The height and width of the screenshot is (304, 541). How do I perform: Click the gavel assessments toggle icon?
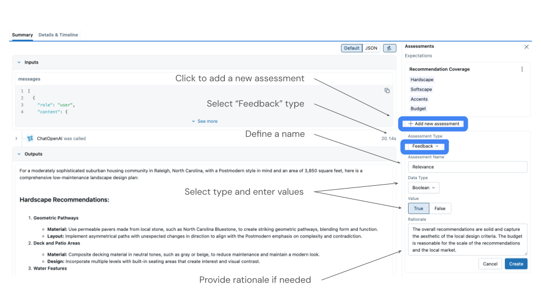[x=389, y=48]
